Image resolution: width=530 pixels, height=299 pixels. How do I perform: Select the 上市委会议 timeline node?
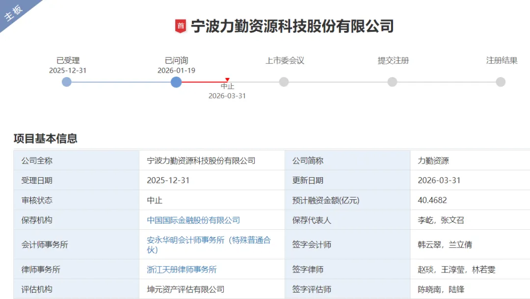284,82
